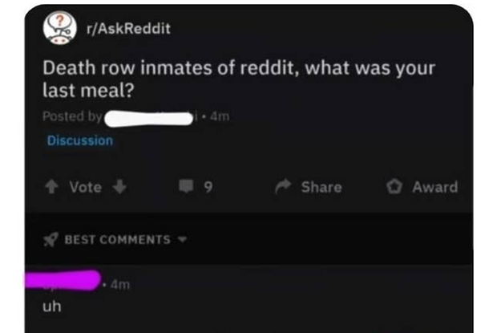501x333 pixels.
Task: Open the r/AskReddit subreddit link
Action: pyautogui.click(x=128, y=28)
